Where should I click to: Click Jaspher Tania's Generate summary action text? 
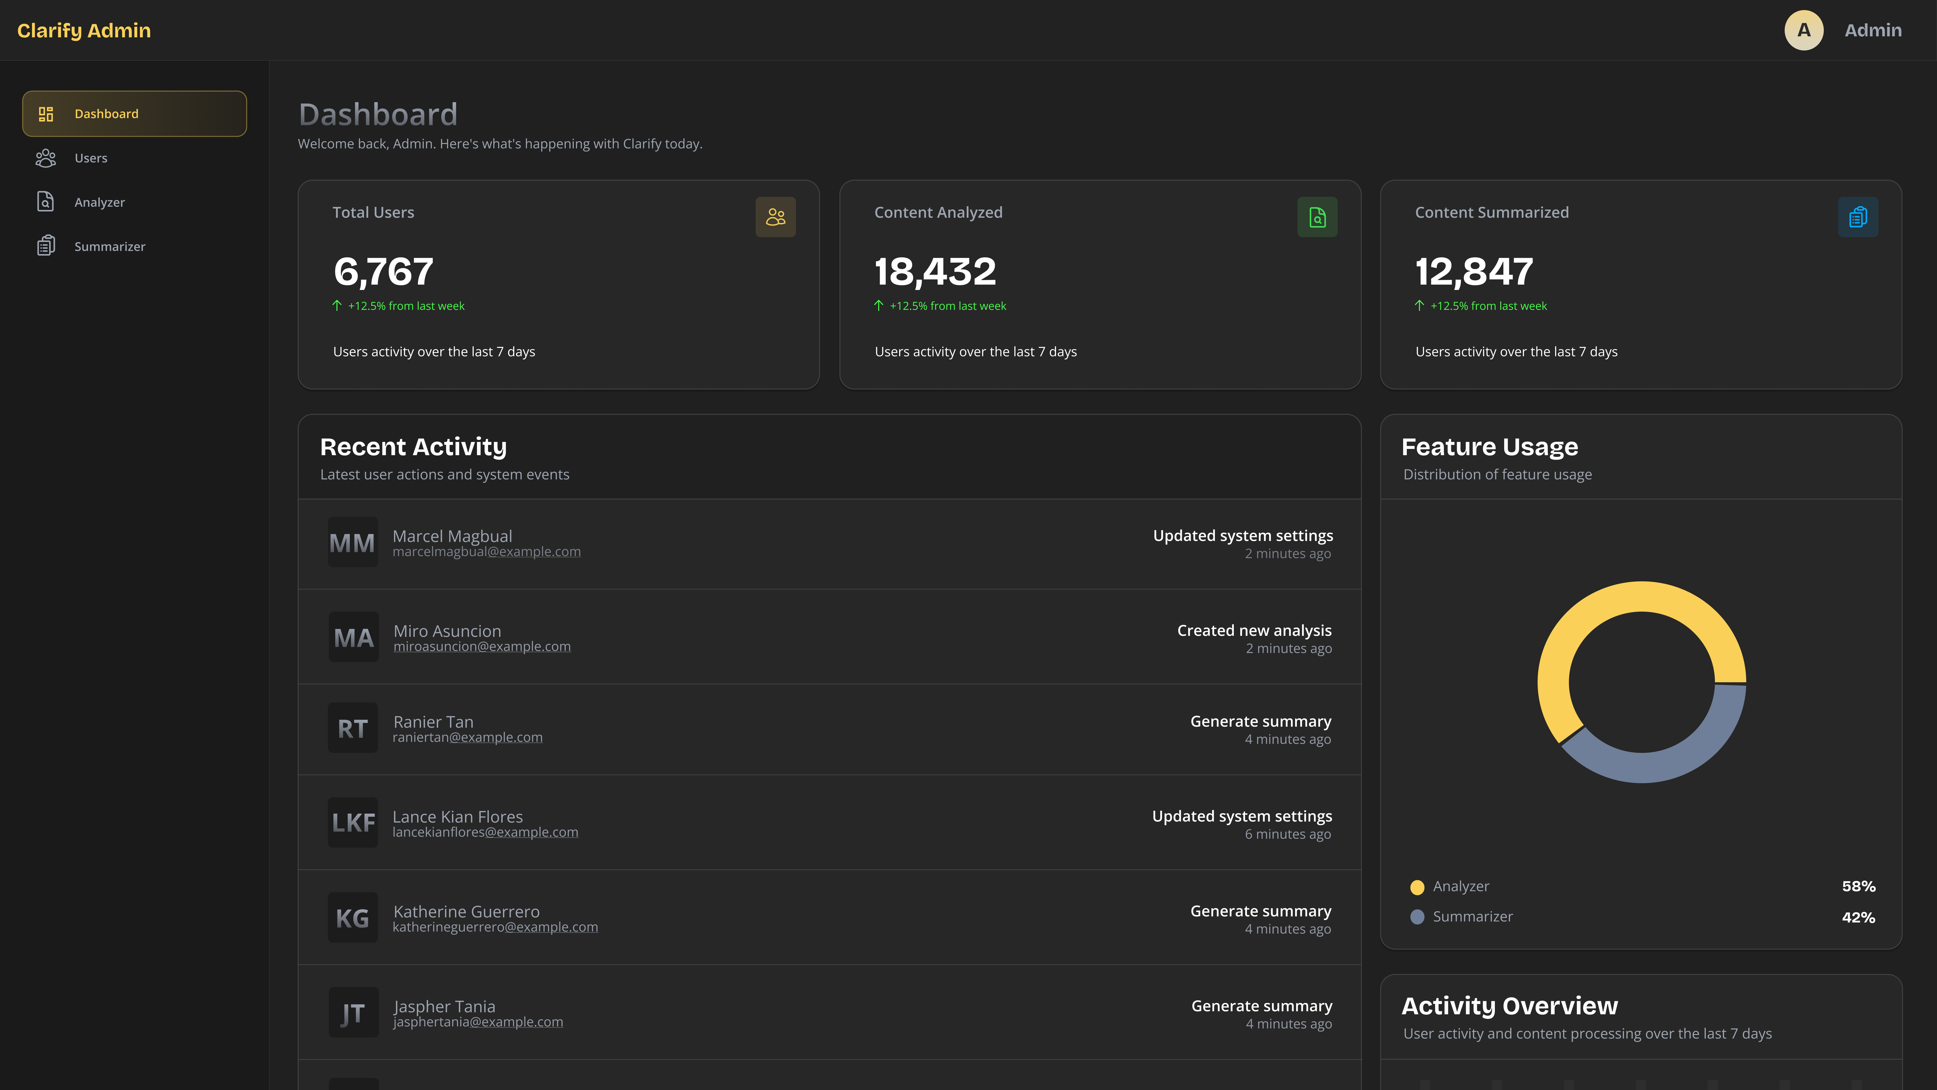point(1262,1006)
